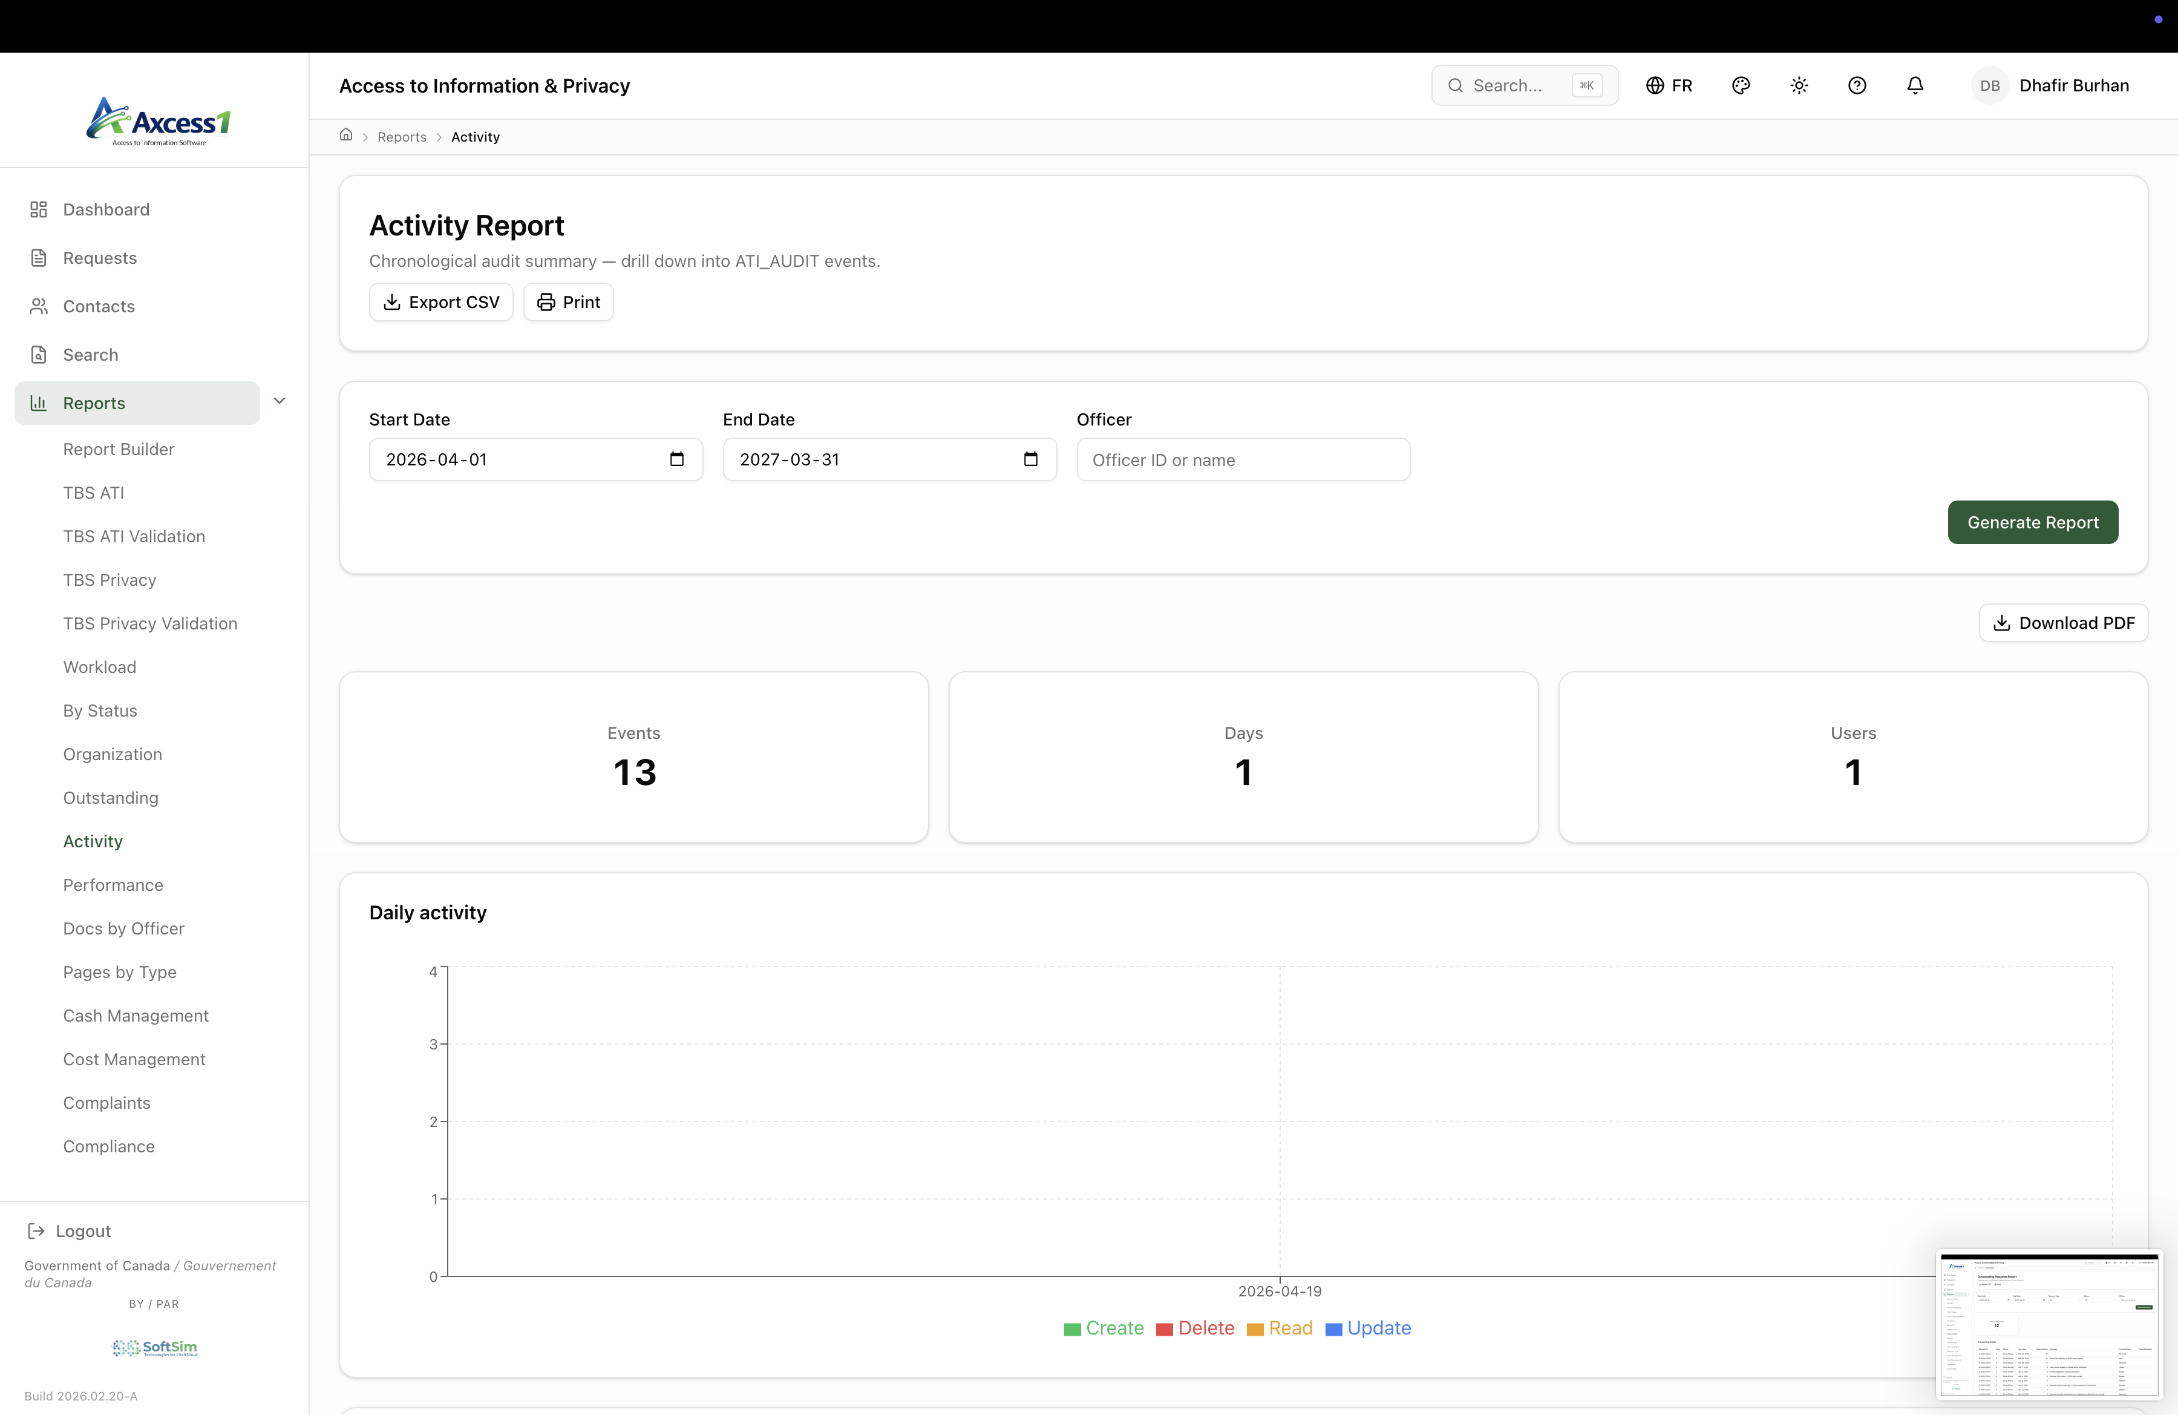Screen dimensions: 2178x1415
Task: Click the search magnifier in the search bar
Action: point(1455,85)
